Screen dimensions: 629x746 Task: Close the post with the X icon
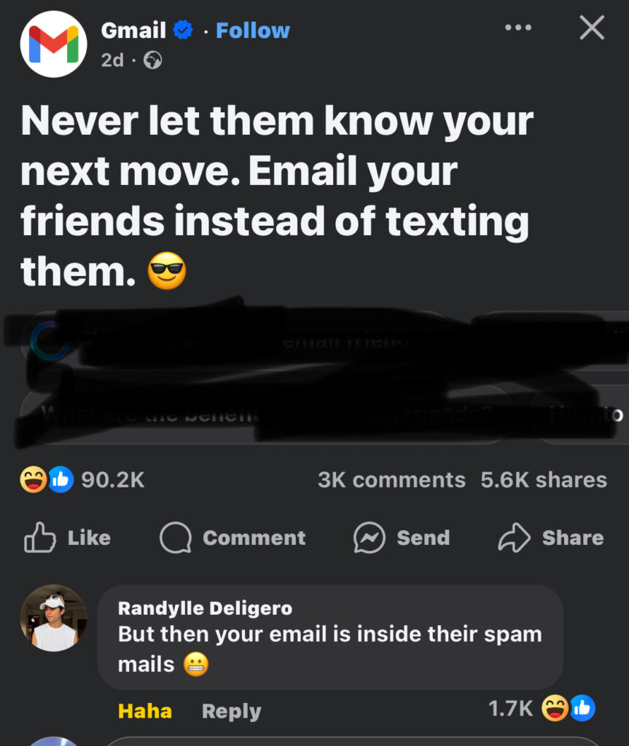point(592,28)
